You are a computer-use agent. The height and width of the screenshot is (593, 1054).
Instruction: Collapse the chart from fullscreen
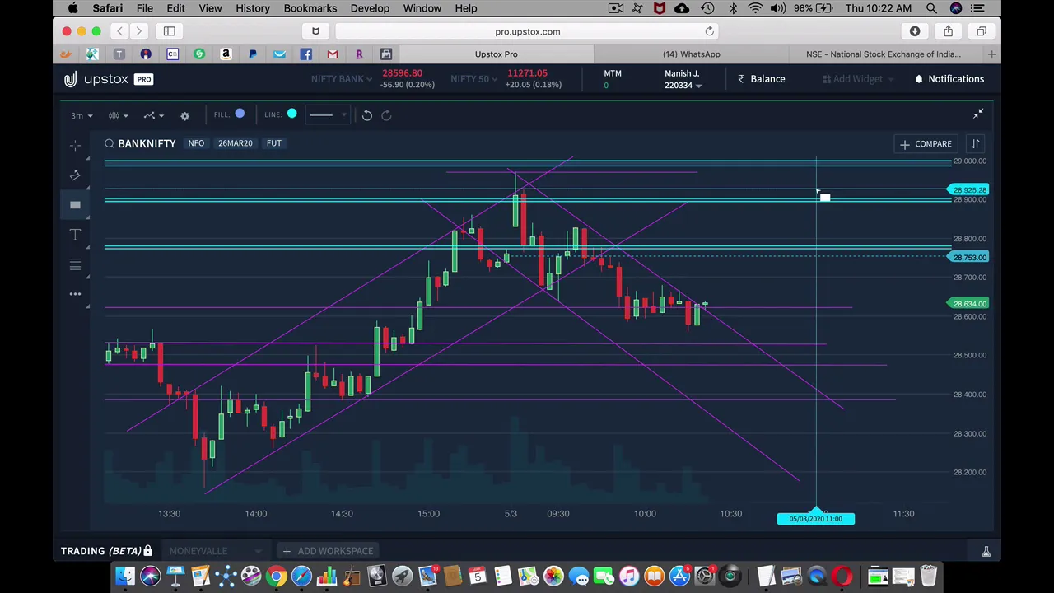(x=978, y=114)
